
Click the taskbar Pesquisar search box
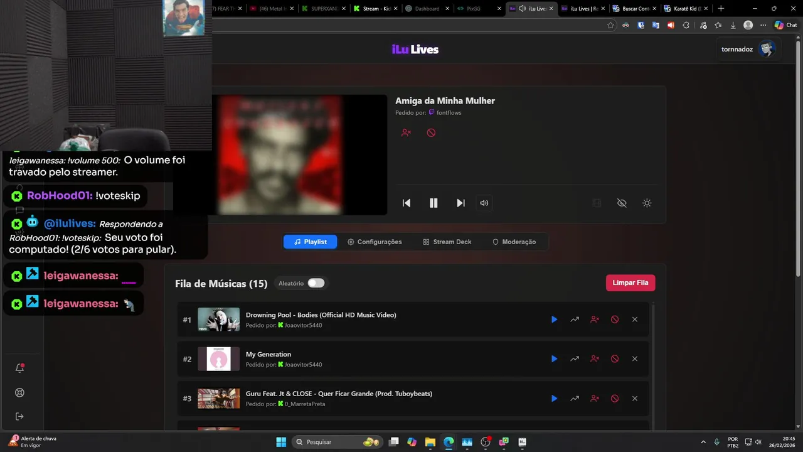click(x=337, y=442)
